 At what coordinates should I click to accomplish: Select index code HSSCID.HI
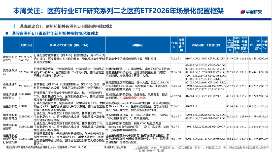click(x=26, y=127)
